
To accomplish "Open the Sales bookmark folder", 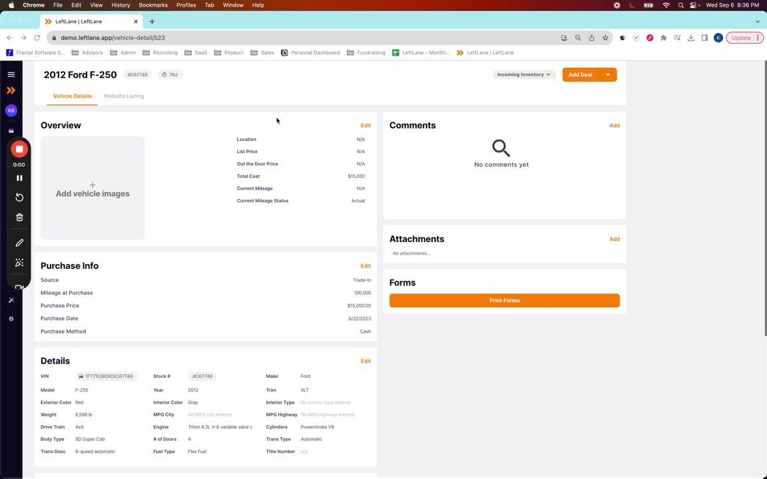I will [x=262, y=53].
